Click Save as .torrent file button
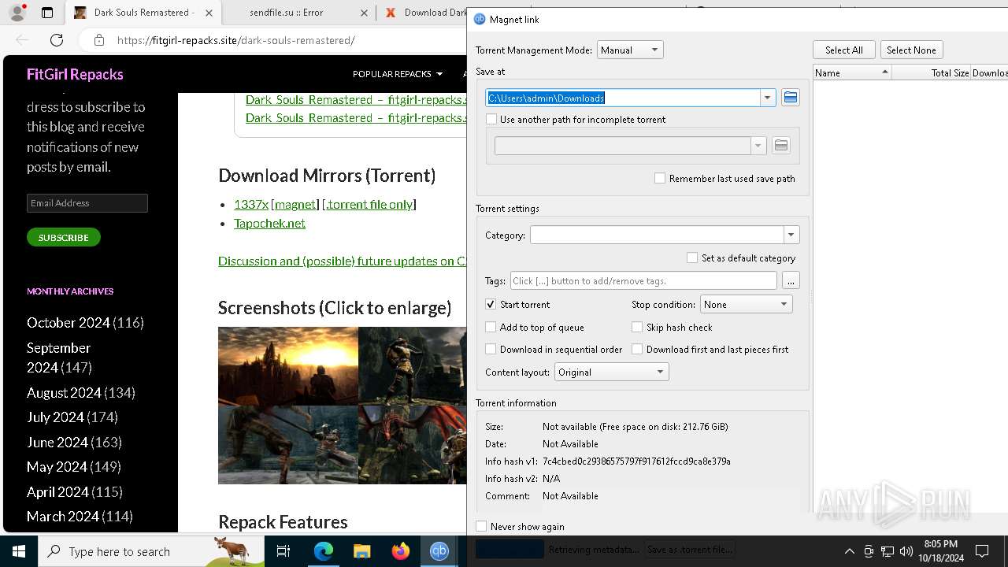 690,549
